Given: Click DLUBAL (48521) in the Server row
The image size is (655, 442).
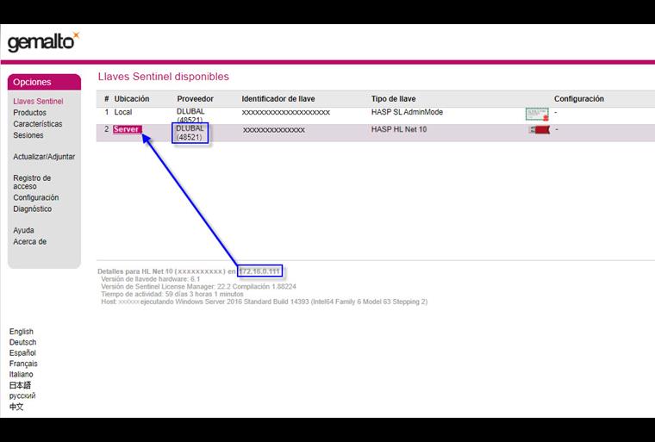Looking at the screenshot, I should pyautogui.click(x=190, y=133).
